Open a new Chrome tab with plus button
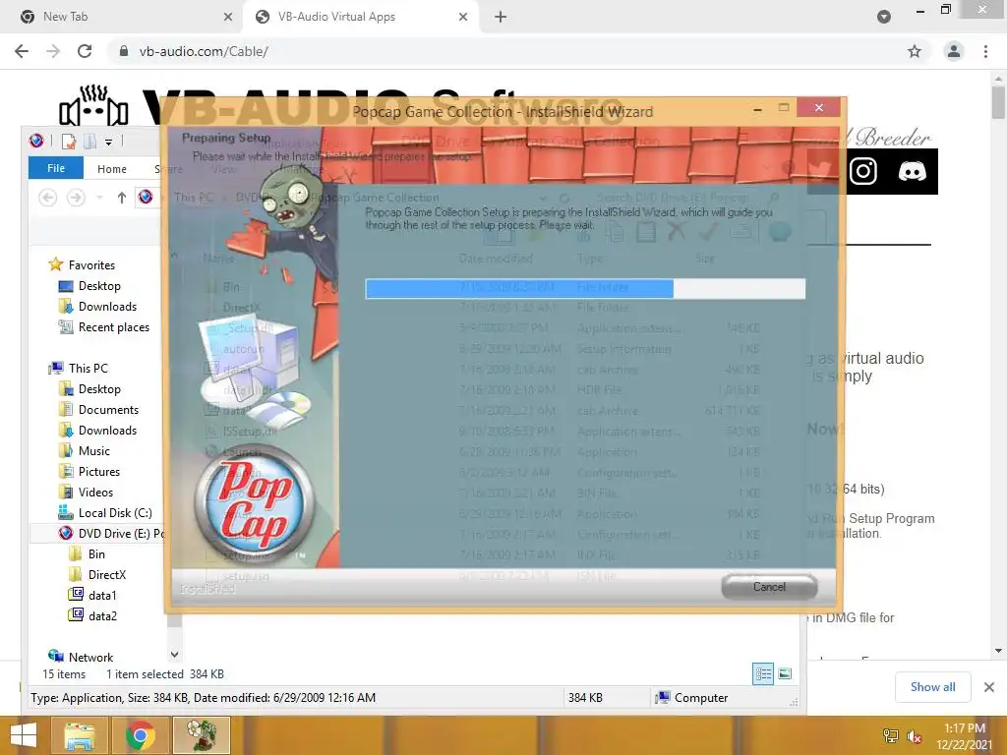 point(501,17)
